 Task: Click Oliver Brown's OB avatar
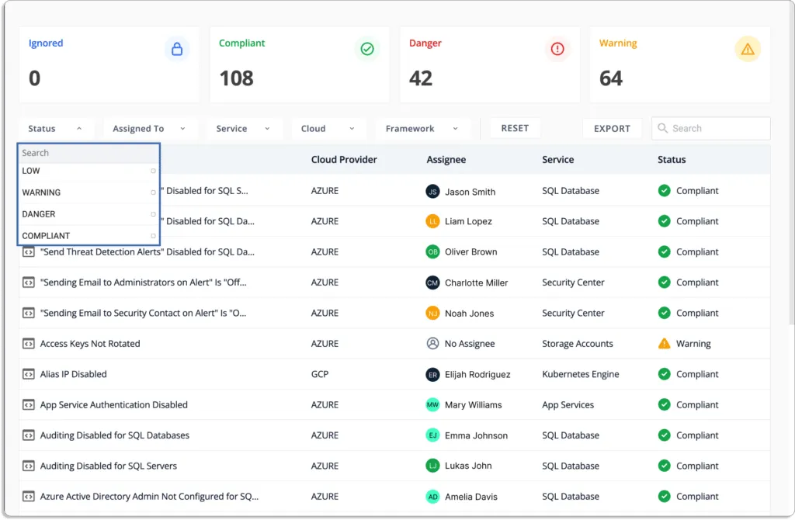[432, 252]
